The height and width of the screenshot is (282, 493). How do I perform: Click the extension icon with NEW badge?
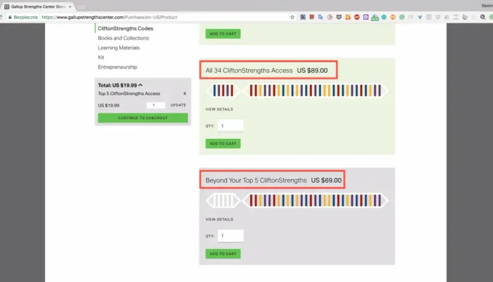[375, 18]
